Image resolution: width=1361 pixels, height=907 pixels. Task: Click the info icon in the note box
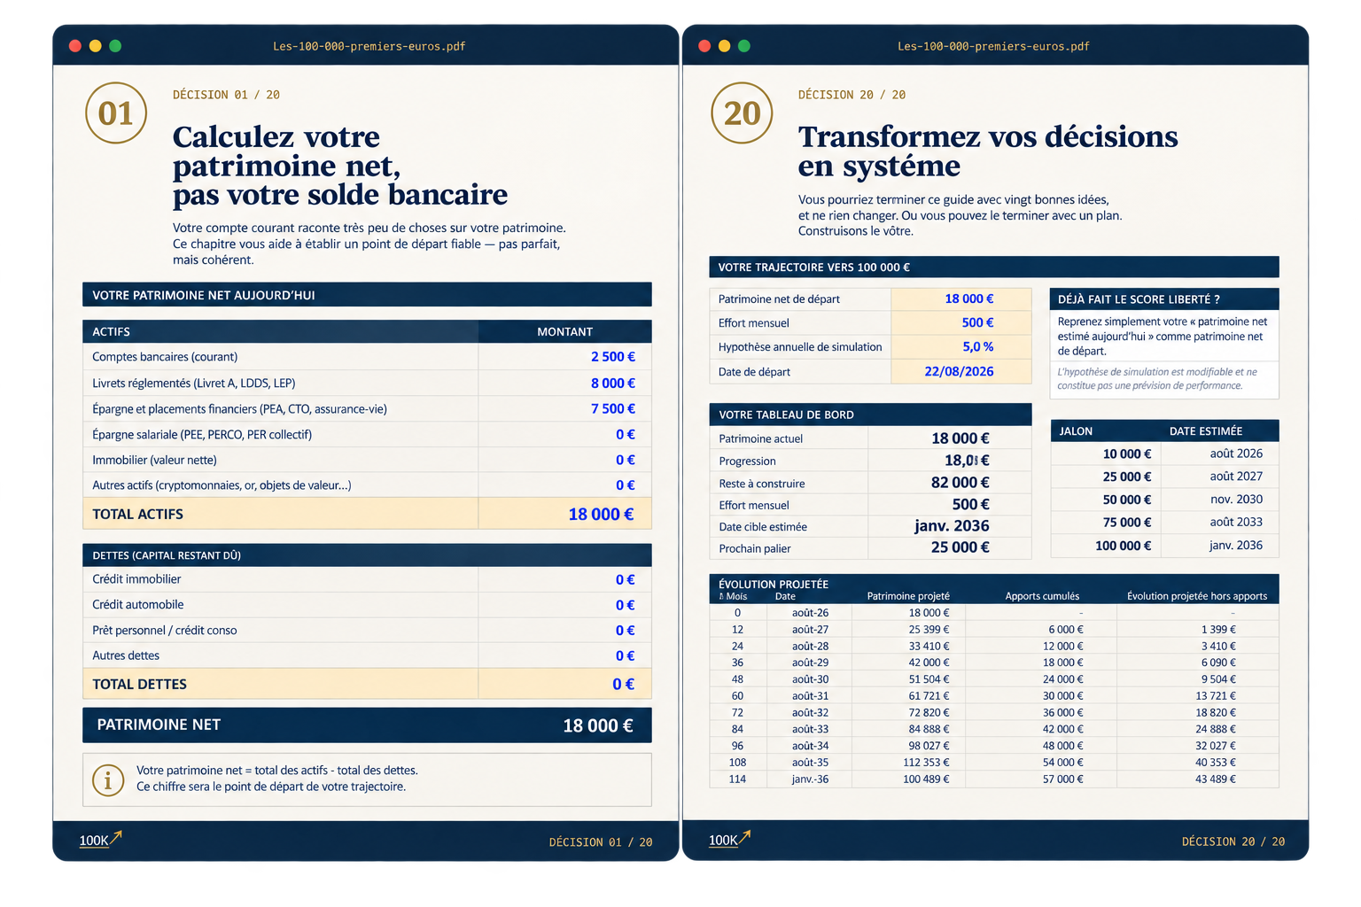pos(108,779)
